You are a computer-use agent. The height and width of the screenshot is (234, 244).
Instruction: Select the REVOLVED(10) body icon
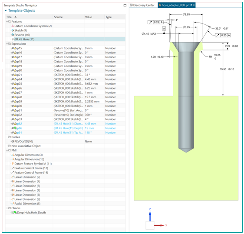13,142
